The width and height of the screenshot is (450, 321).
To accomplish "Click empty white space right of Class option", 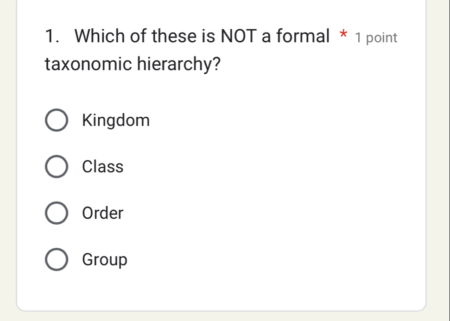I will tap(278, 167).
